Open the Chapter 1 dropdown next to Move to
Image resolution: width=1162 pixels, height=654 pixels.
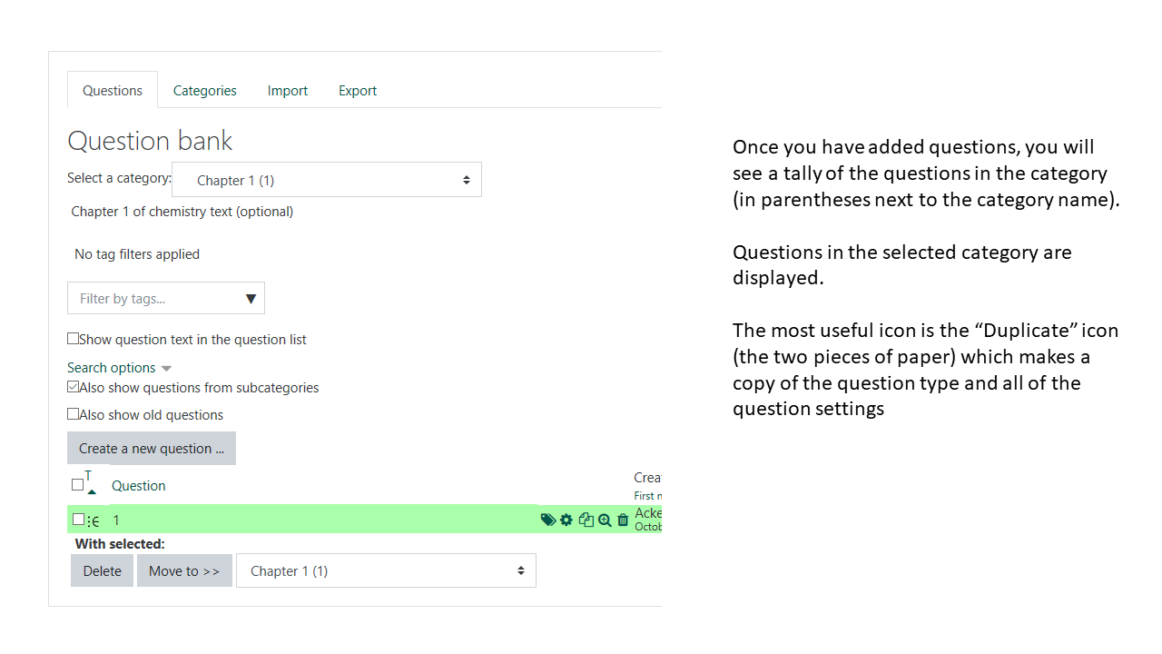pos(386,570)
